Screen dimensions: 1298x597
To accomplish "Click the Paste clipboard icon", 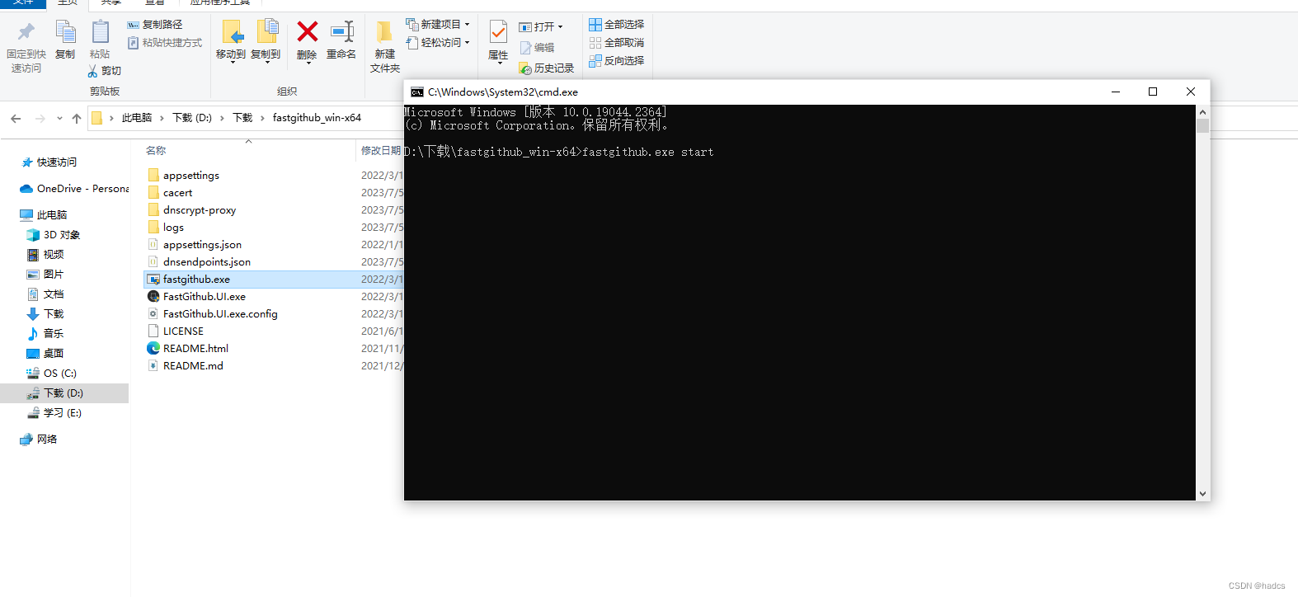I will coord(100,32).
